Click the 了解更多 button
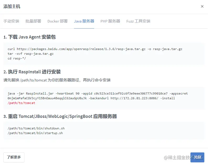Viewport: 208px width, 165px height. pos(14,157)
